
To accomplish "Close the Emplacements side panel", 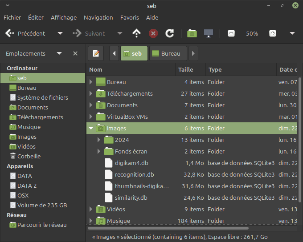I will click(x=75, y=53).
